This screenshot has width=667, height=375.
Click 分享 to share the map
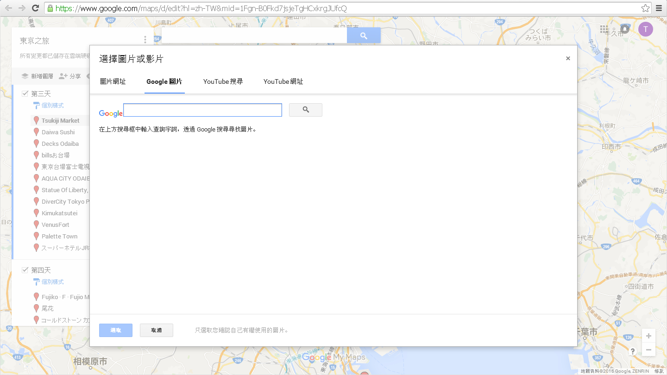tap(70, 76)
